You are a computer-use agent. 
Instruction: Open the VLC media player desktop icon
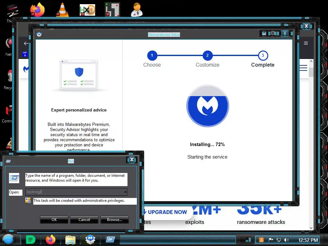pos(62,10)
